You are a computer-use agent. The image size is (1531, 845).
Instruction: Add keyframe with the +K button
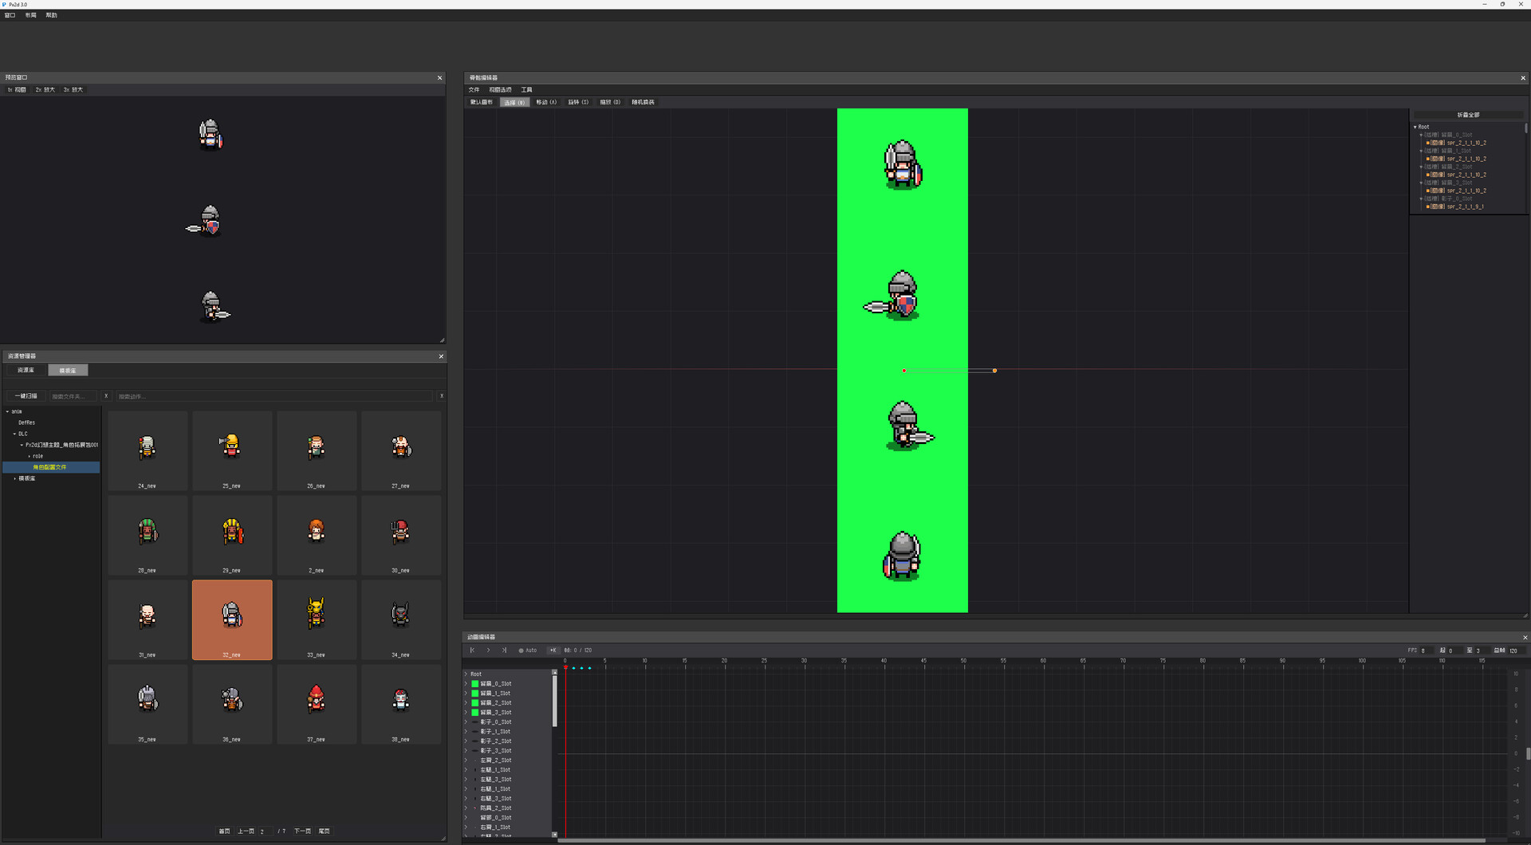(553, 650)
